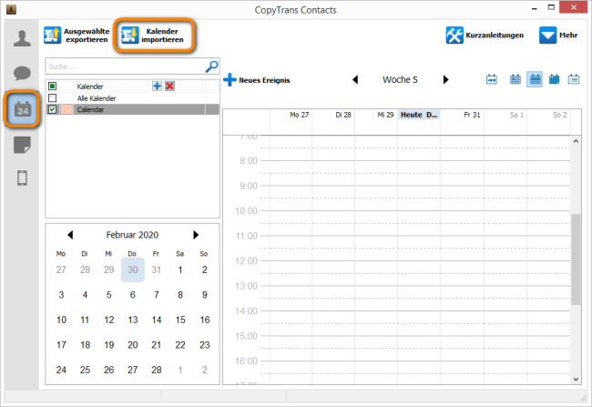Switch to list view icon
Screen dimensions: 592x407
[x=574, y=79]
